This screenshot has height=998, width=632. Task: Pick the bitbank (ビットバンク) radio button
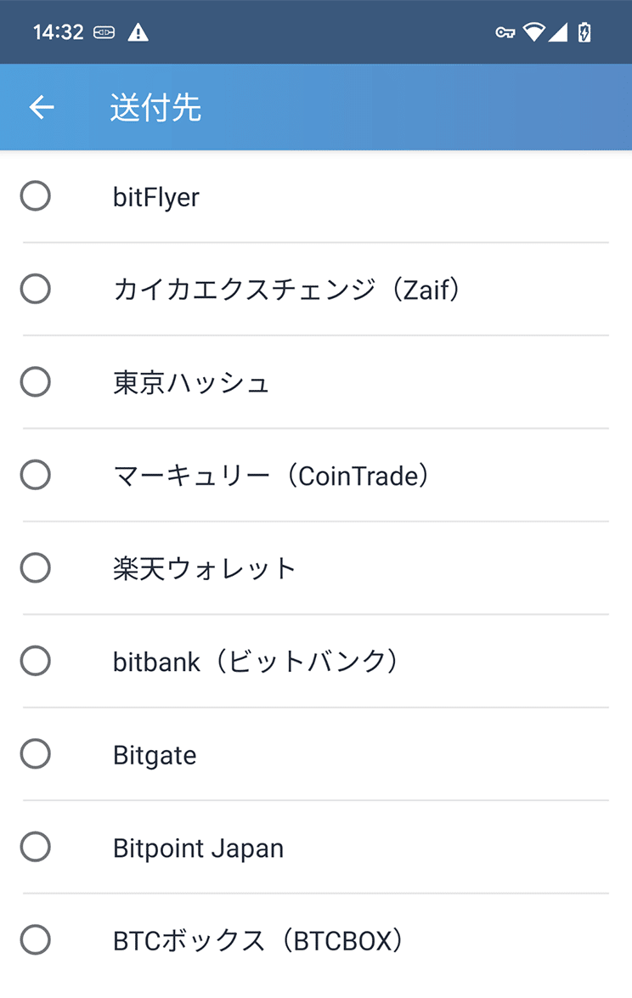(36, 661)
